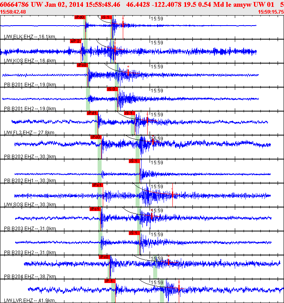
Task: Click the station label 'PB B204 EHZ -- 38.7km'
Action: click(x=30, y=276)
